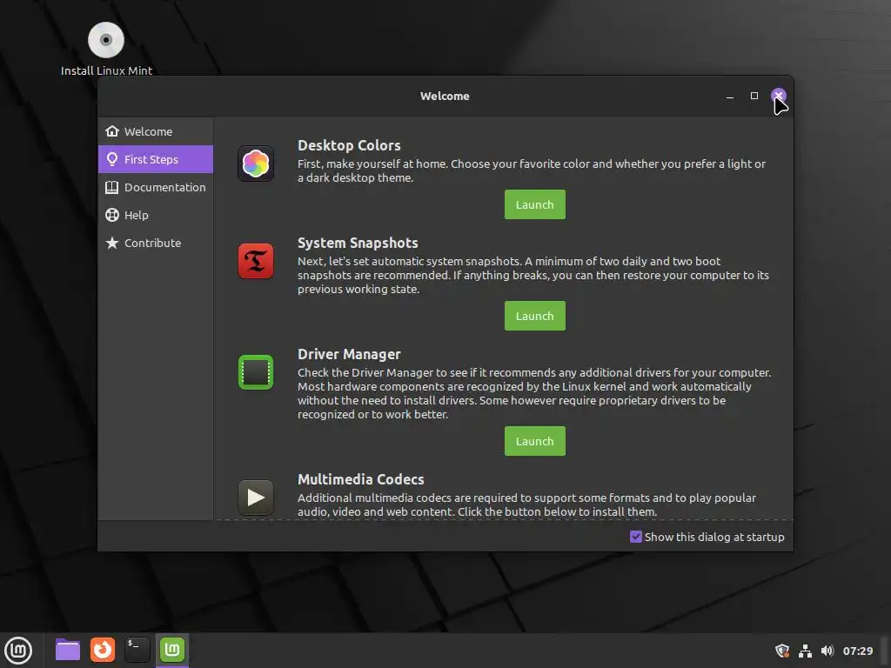Open the Terminal from the panel

tap(137, 650)
